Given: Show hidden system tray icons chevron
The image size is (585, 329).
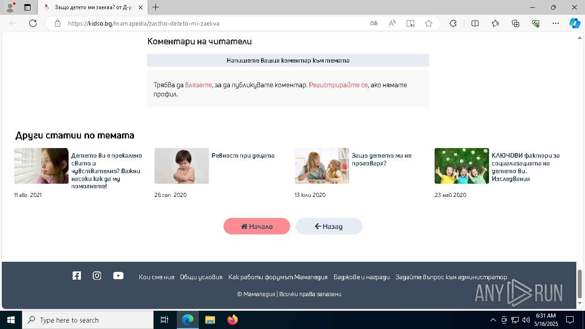Looking at the screenshot, I should [493, 320].
